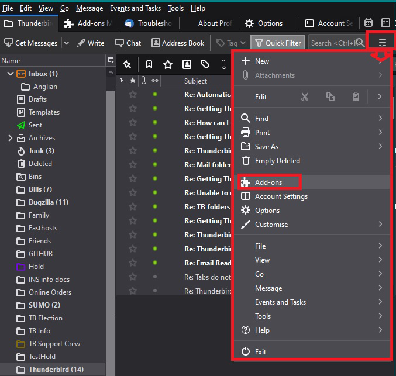
Task: Switch to the Troubleshooting tab
Action: (152, 23)
